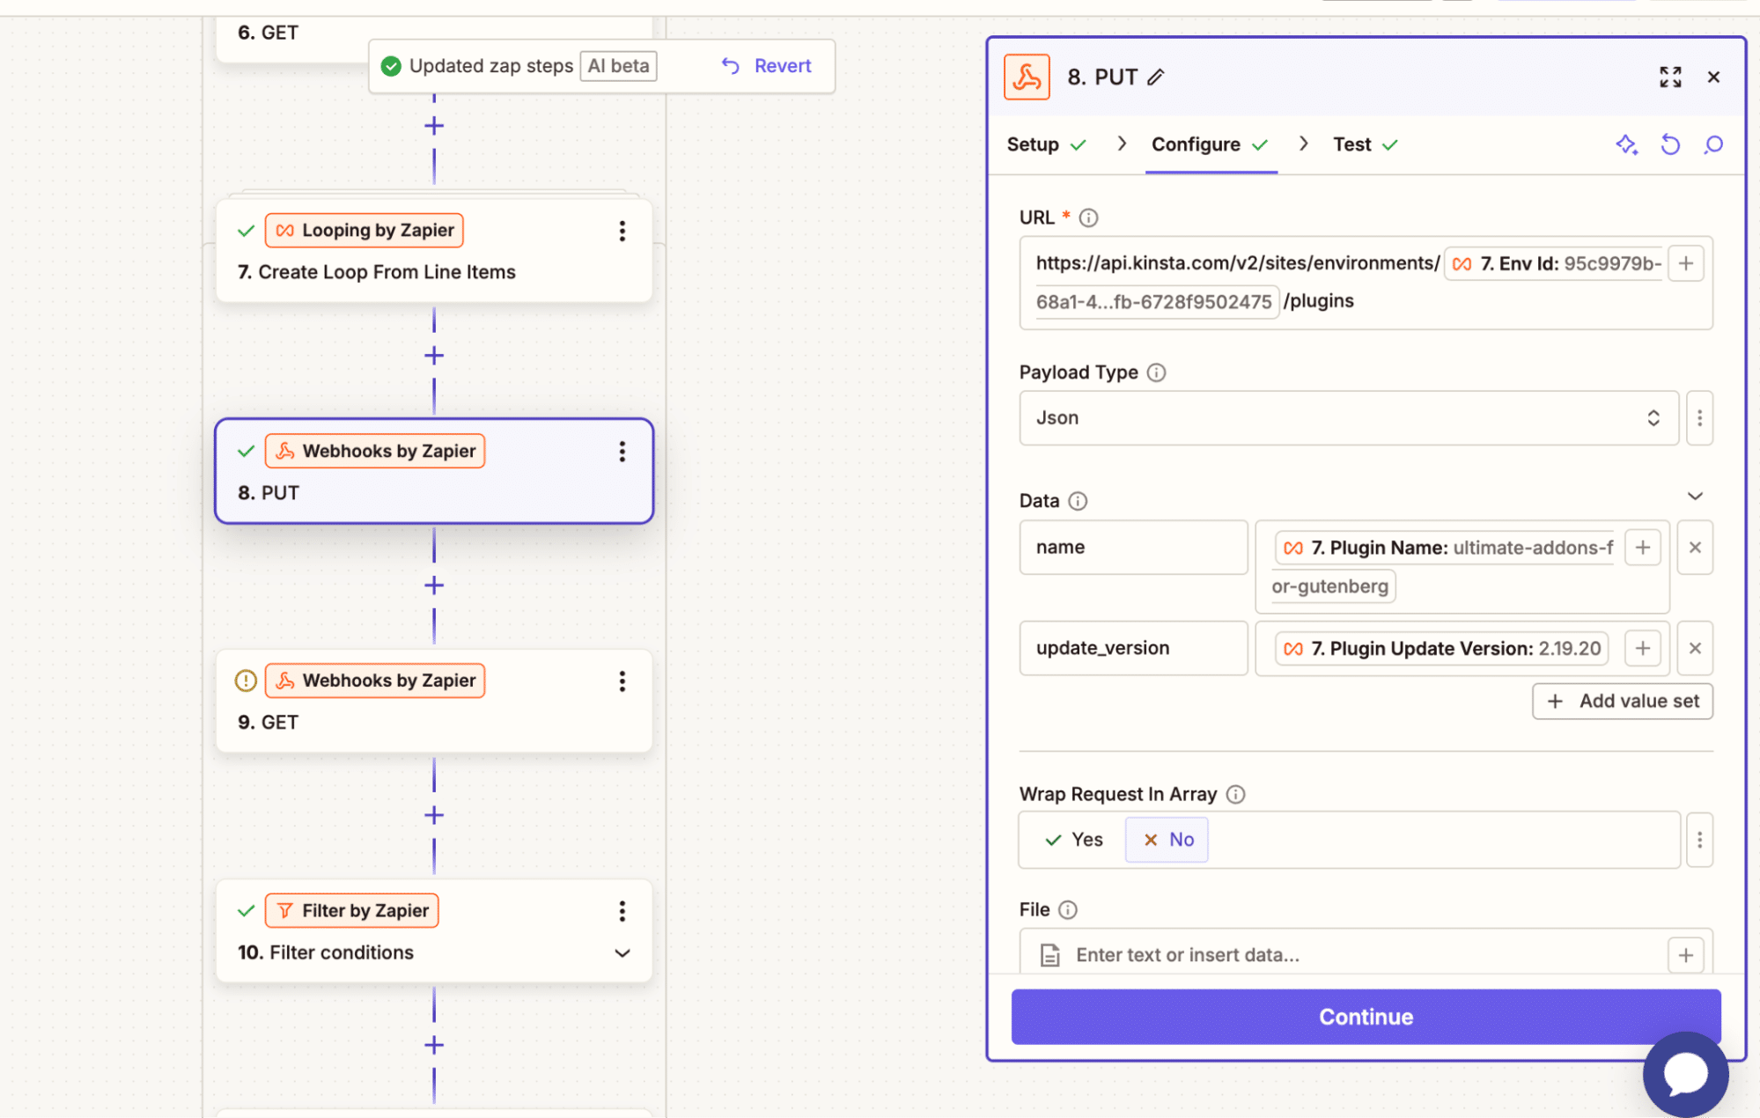Viewport: 1760px width, 1118px height.
Task: Open the search icon in the PUT panel
Action: point(1713,144)
